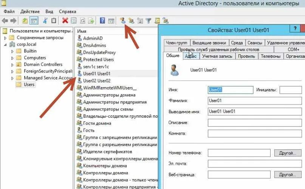The image size is (305, 189).
Task: Click Другой button next to Веб-страница
Action: 288,175
